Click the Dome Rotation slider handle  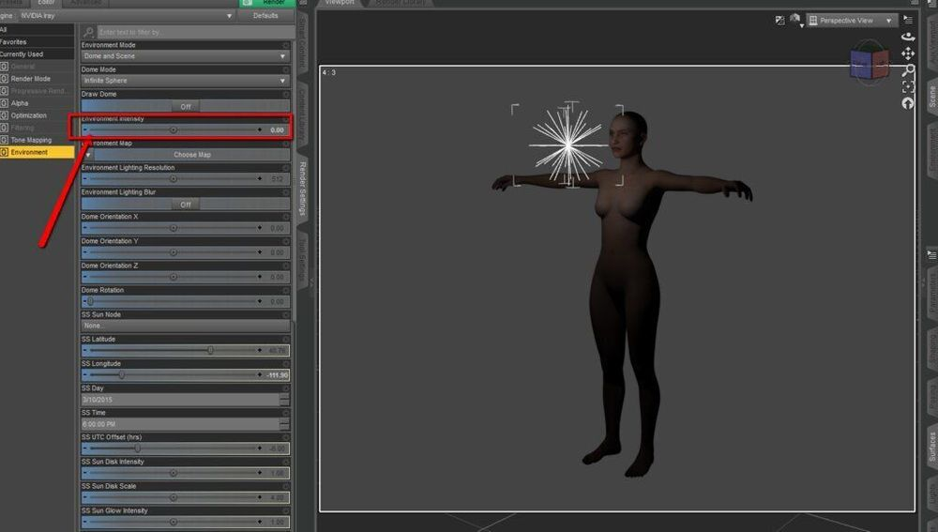(90, 301)
